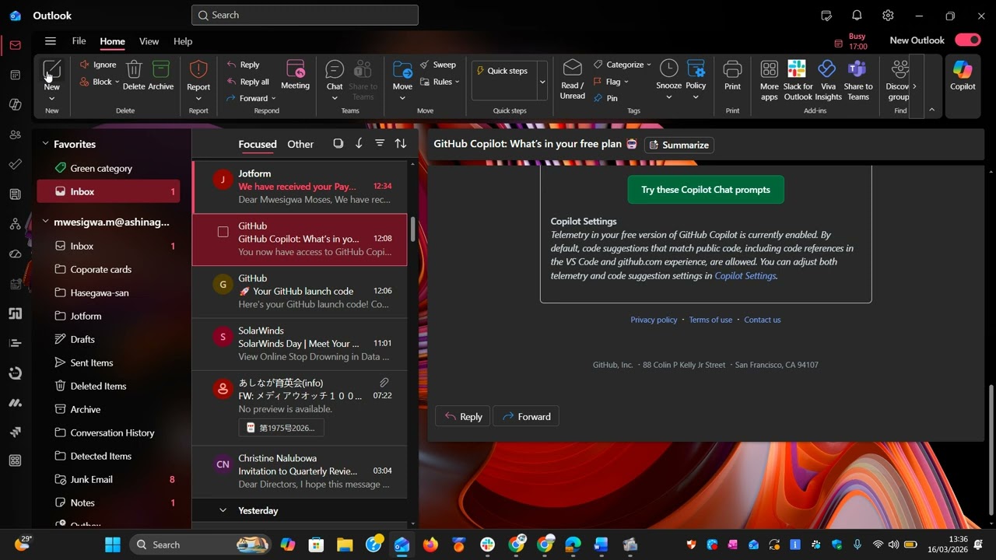Open Outlook settings gear
This screenshot has width=996, height=560.
coord(888,16)
